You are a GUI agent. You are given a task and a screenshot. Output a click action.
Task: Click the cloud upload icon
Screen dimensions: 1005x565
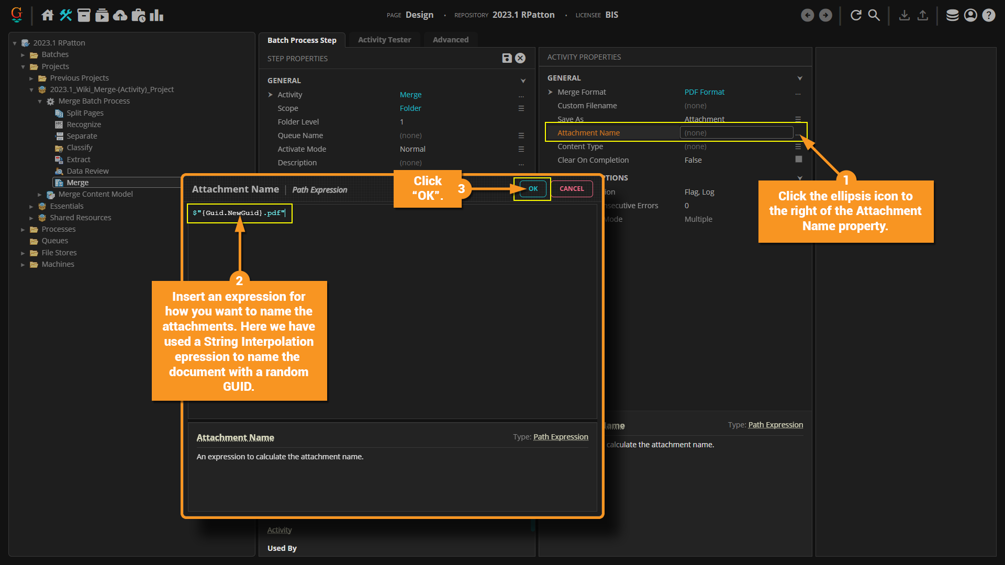point(120,15)
